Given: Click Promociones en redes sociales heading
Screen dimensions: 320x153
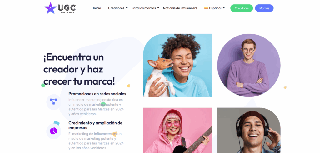Looking at the screenshot, I should tap(97, 94).
